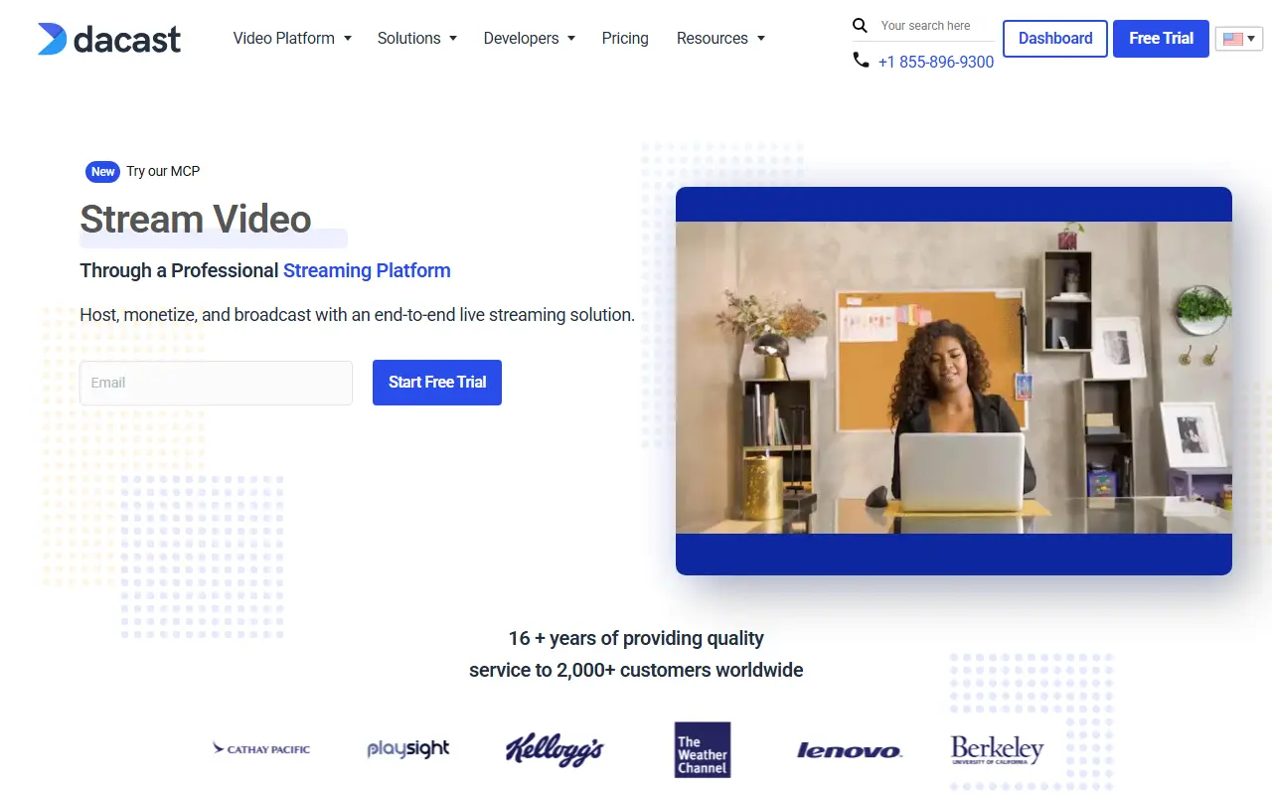Expand the Developers dropdown arrow
Screen dimensions: 1272x795
(571, 39)
